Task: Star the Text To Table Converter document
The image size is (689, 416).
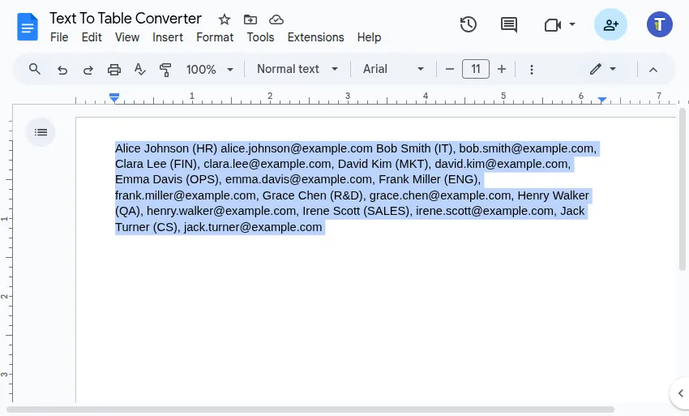Action: point(225,19)
